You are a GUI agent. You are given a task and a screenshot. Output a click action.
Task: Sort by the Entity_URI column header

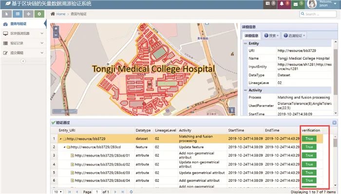[x=67, y=130]
